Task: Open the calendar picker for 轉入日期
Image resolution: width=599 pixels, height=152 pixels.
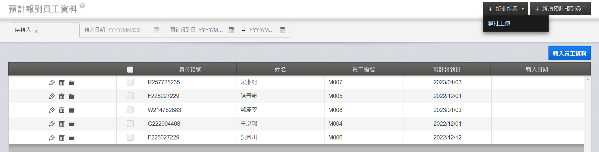Action: click(156, 30)
